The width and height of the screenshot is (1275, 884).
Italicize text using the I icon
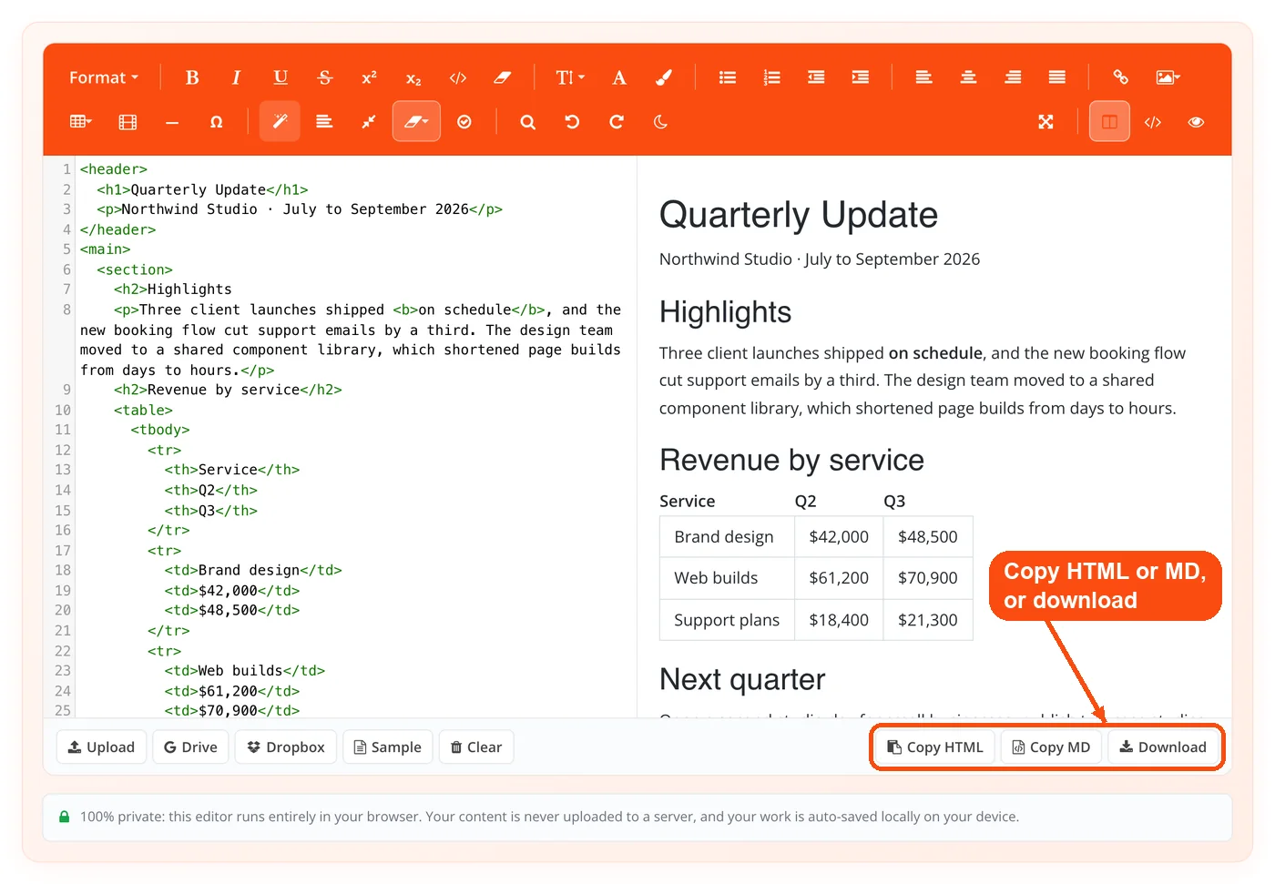(236, 77)
